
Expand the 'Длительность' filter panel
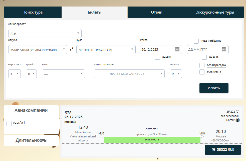tap(31, 140)
